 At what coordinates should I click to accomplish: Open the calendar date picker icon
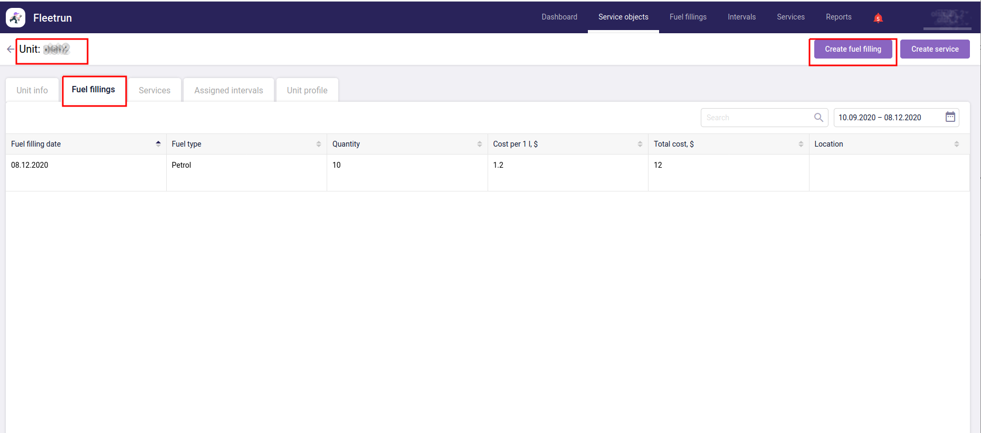coord(950,117)
